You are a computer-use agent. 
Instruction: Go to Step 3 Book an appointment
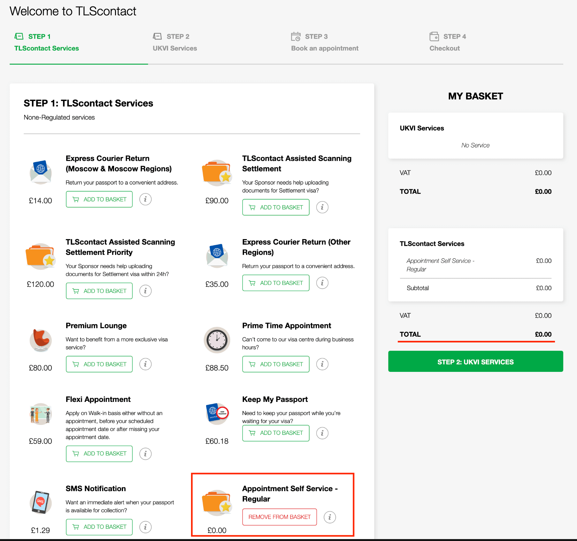pos(324,43)
